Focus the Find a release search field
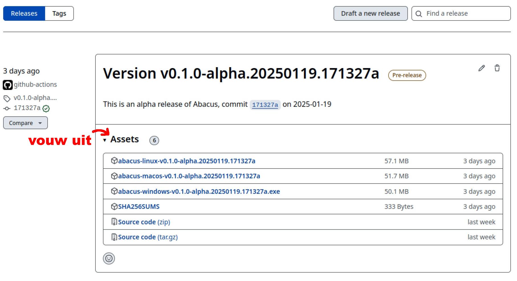 (461, 13)
